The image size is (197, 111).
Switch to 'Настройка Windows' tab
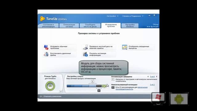(x=130, y=26)
